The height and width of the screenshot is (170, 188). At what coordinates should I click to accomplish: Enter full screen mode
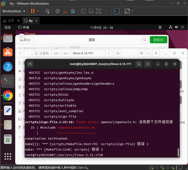99,11
